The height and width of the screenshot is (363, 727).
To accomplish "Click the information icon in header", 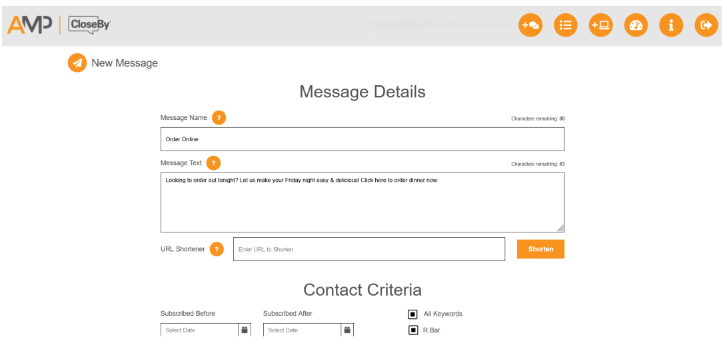I will click(x=671, y=25).
